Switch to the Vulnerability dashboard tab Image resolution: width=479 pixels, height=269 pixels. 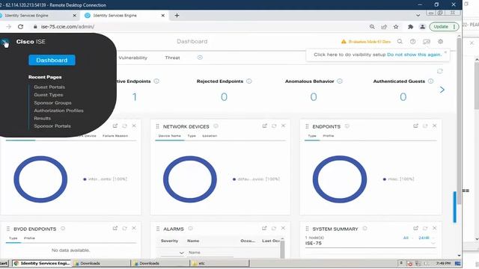[x=133, y=58]
